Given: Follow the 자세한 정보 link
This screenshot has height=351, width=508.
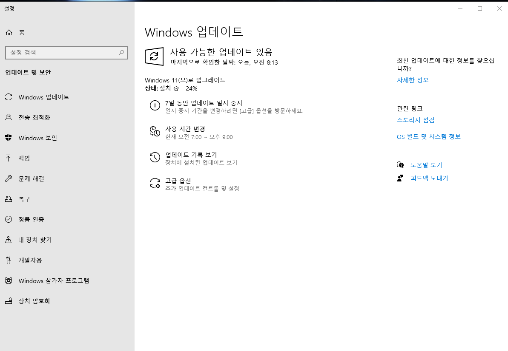Looking at the screenshot, I should (x=413, y=80).
